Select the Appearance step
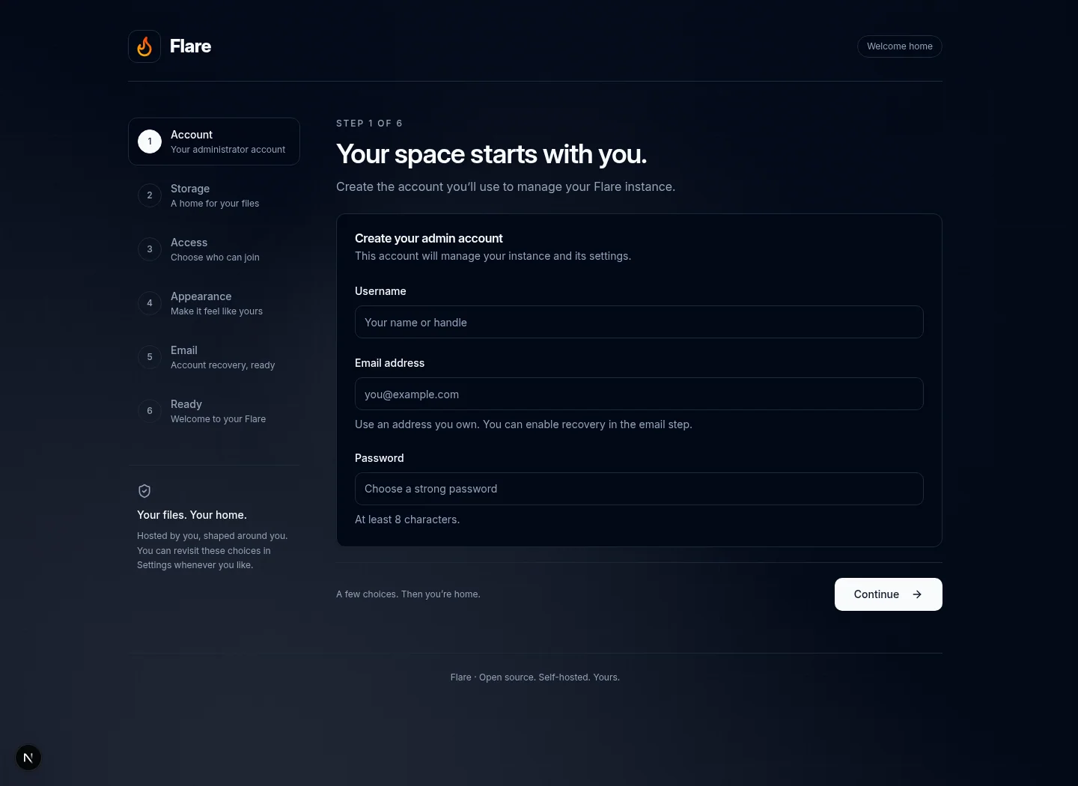Image resolution: width=1078 pixels, height=786 pixels. (x=214, y=303)
